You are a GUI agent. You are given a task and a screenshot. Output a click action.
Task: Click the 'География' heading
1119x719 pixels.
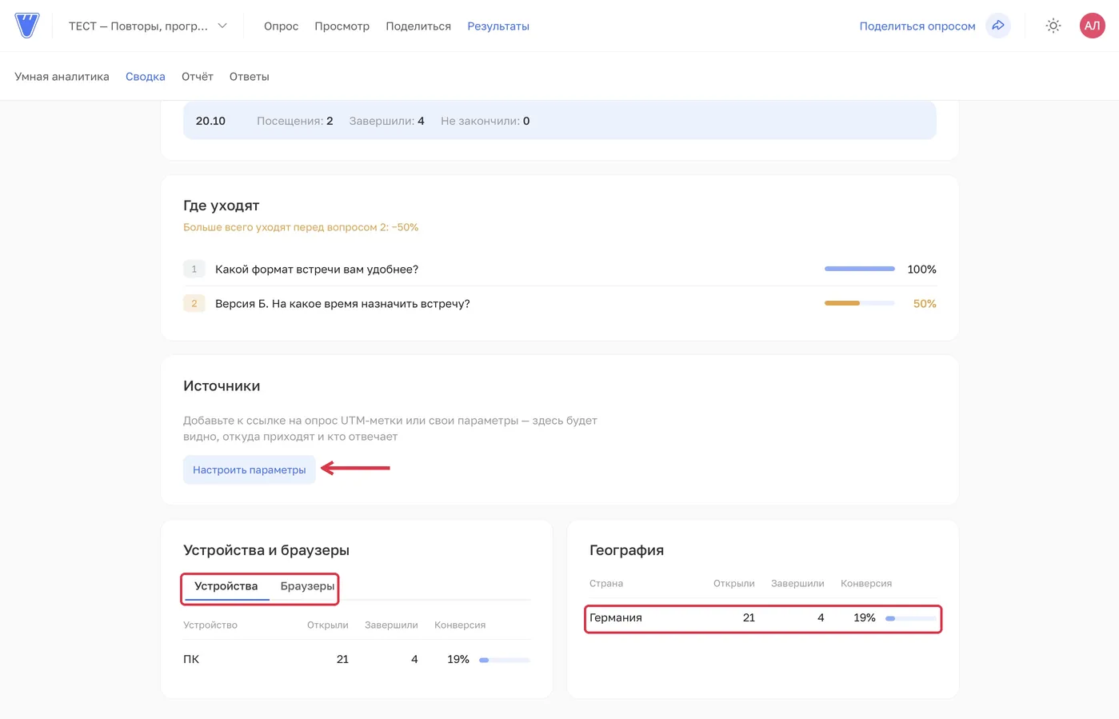(627, 550)
